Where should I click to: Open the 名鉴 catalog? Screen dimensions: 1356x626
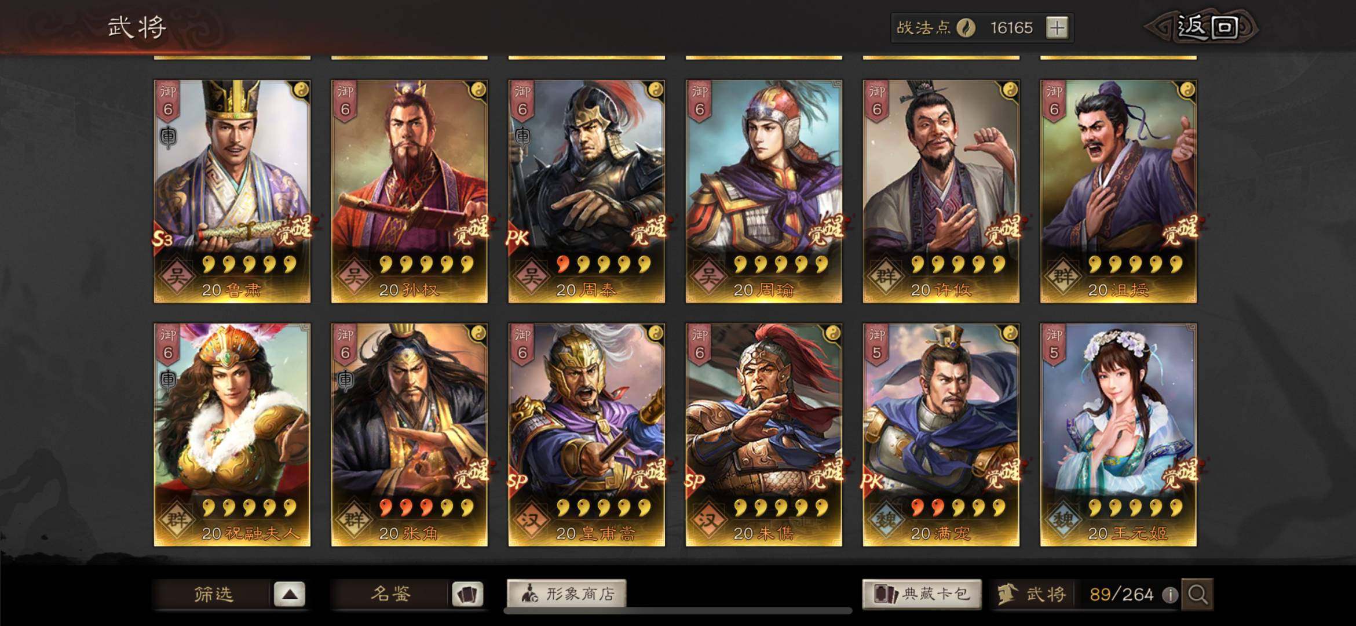pyautogui.click(x=391, y=595)
